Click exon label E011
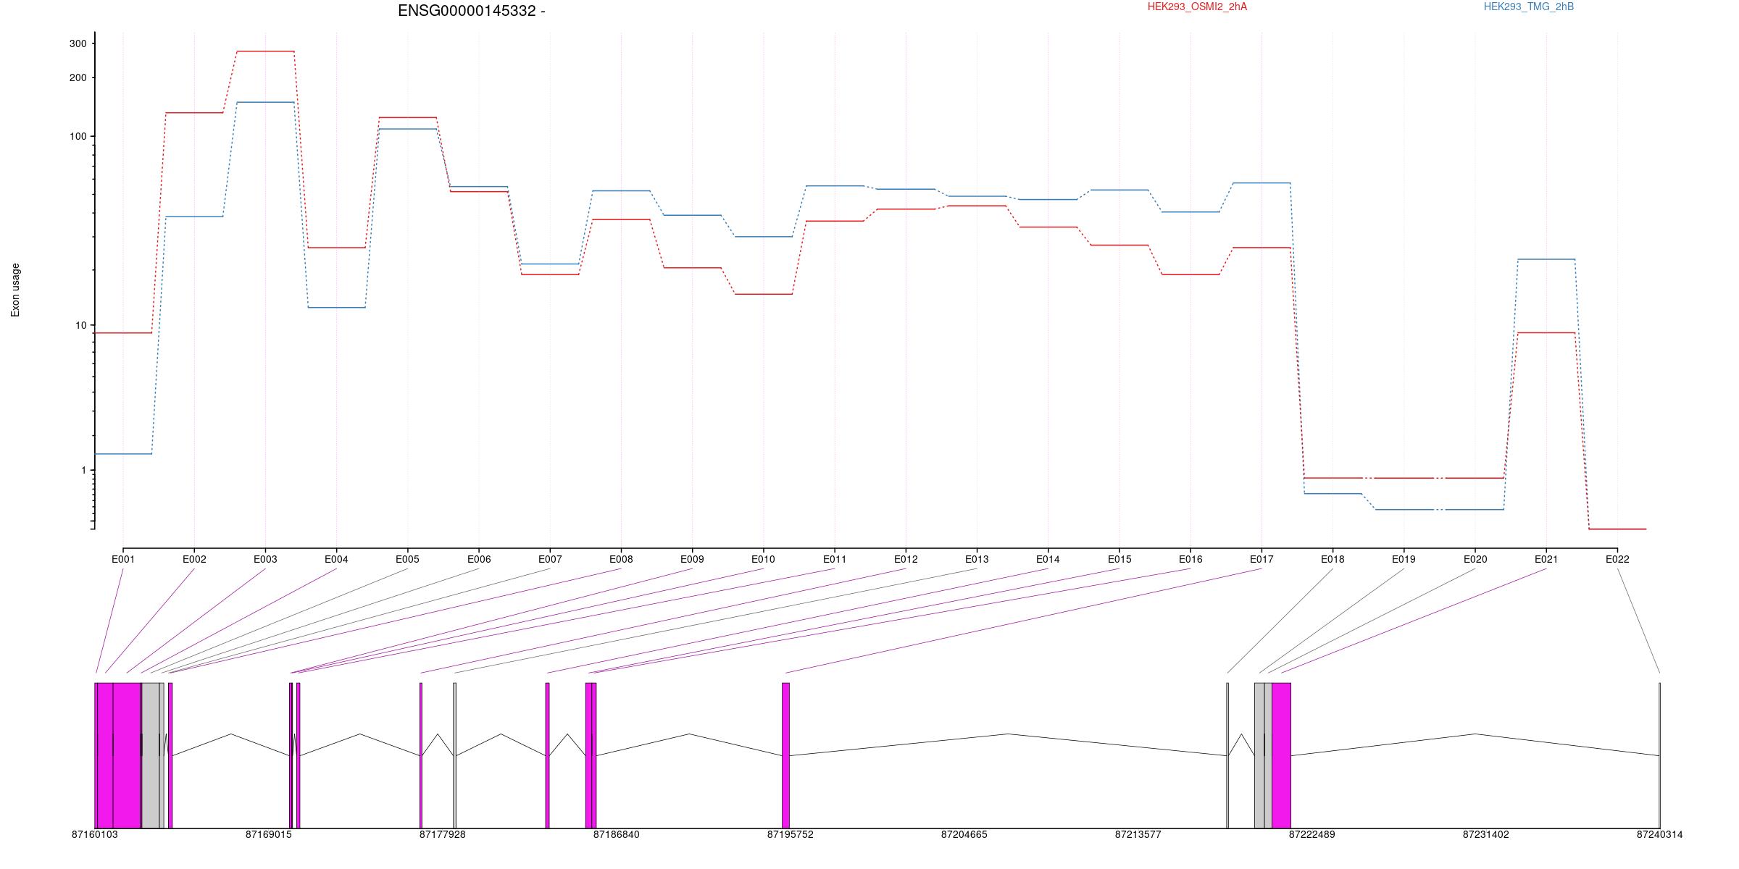The height and width of the screenshot is (869, 1739). 835,559
